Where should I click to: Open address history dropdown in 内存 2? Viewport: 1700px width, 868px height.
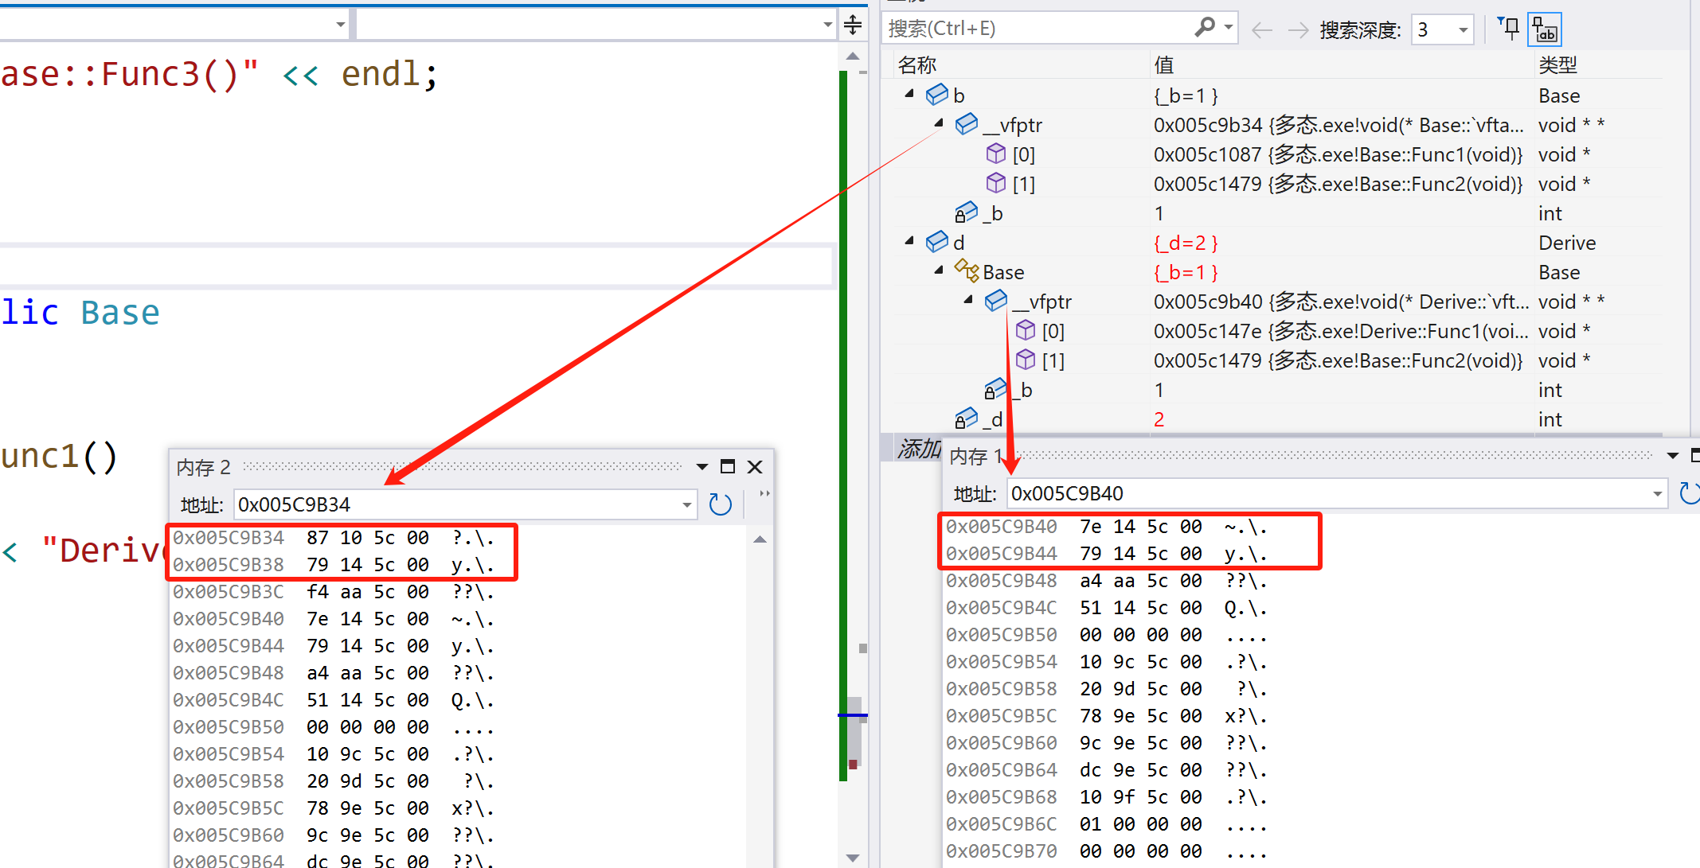coord(687,504)
